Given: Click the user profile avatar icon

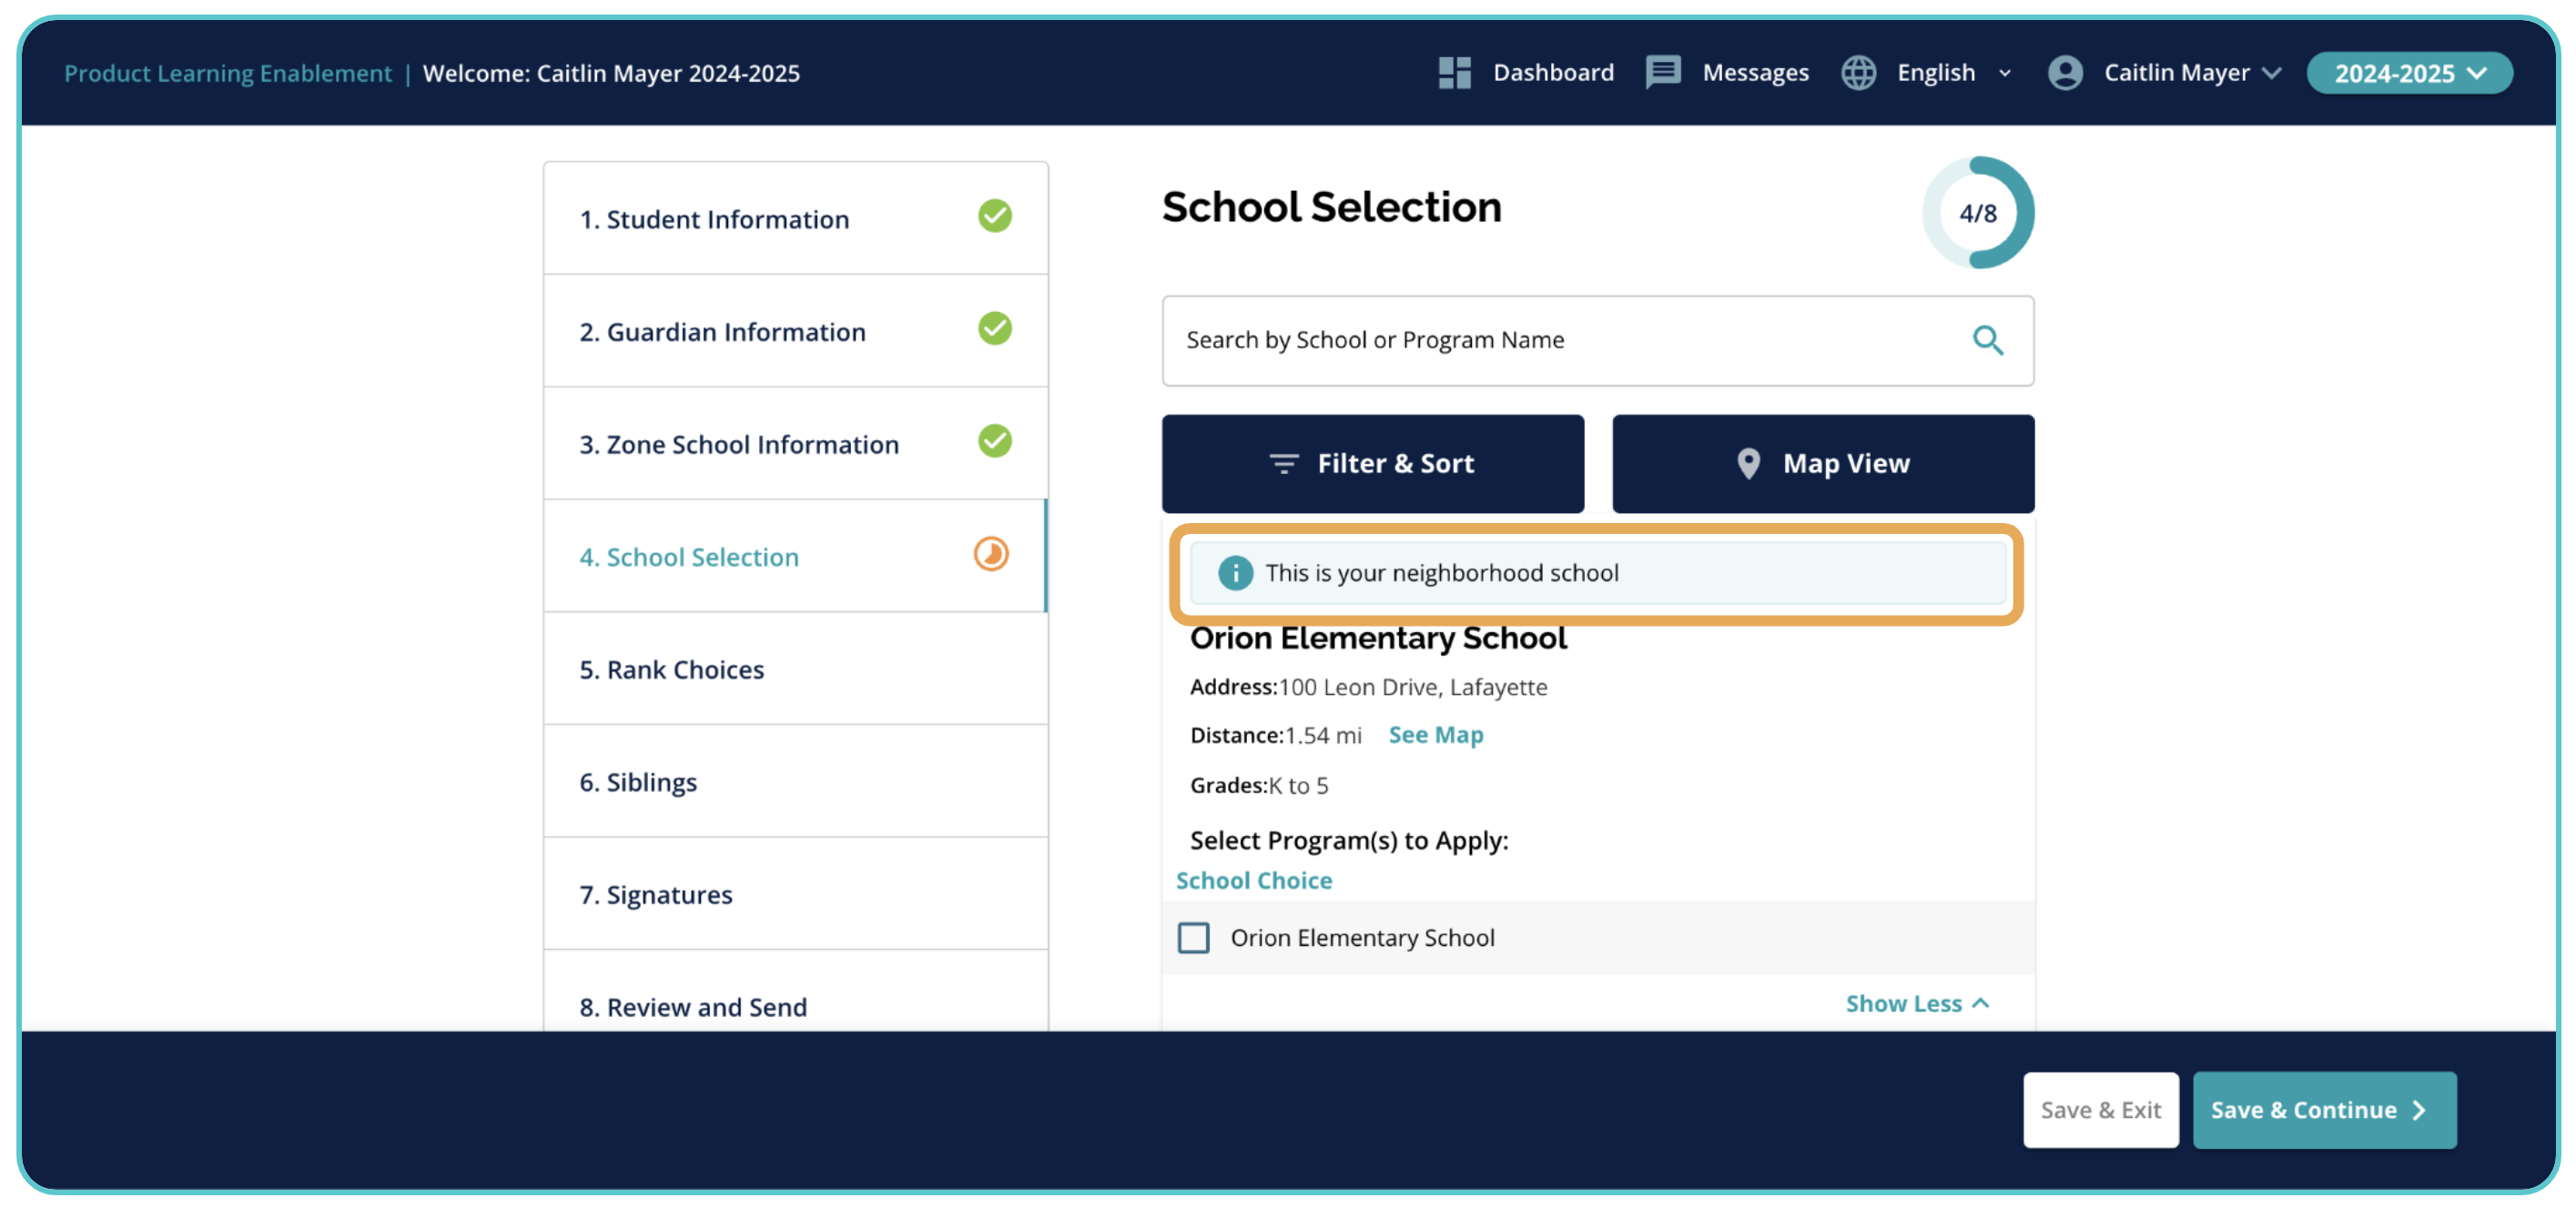Looking at the screenshot, I should click(x=2064, y=73).
